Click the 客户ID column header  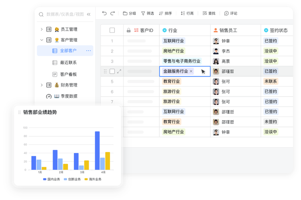[x=141, y=30]
